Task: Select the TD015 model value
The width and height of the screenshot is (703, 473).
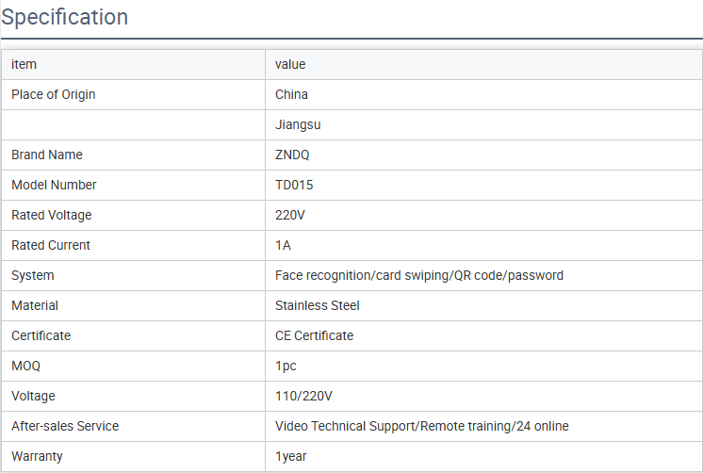Action: [294, 185]
